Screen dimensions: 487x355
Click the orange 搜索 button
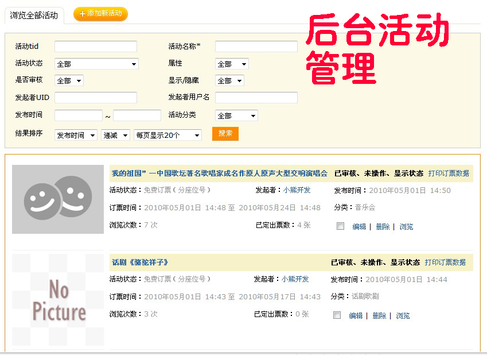(225, 134)
